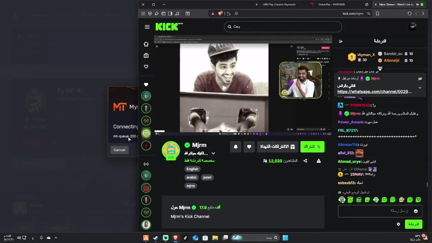Click the Brave Rewards triangle icon
Image resolution: width=432 pixels, height=243 pixels.
[213, 13]
